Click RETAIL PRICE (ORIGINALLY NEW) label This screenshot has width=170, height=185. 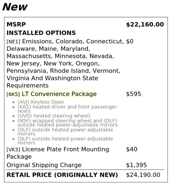62,175
